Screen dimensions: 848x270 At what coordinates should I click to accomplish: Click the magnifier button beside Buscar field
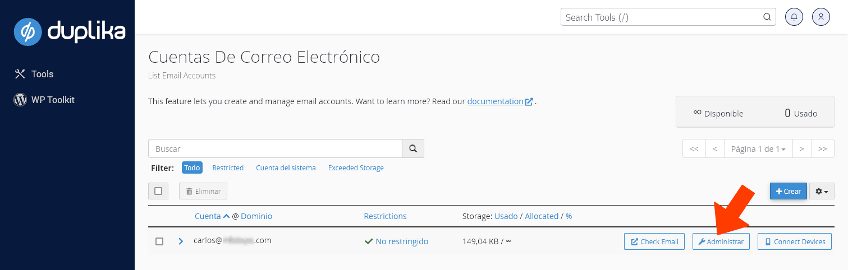[x=413, y=149]
